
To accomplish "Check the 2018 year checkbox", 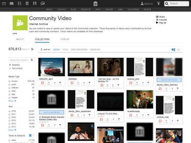I will tap(10, 111).
